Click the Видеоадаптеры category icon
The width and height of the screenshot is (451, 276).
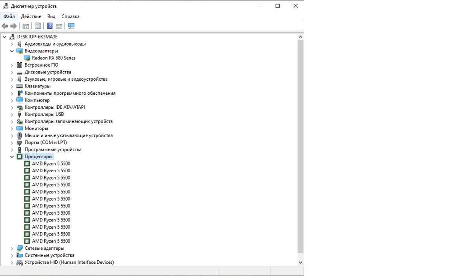pos(19,51)
